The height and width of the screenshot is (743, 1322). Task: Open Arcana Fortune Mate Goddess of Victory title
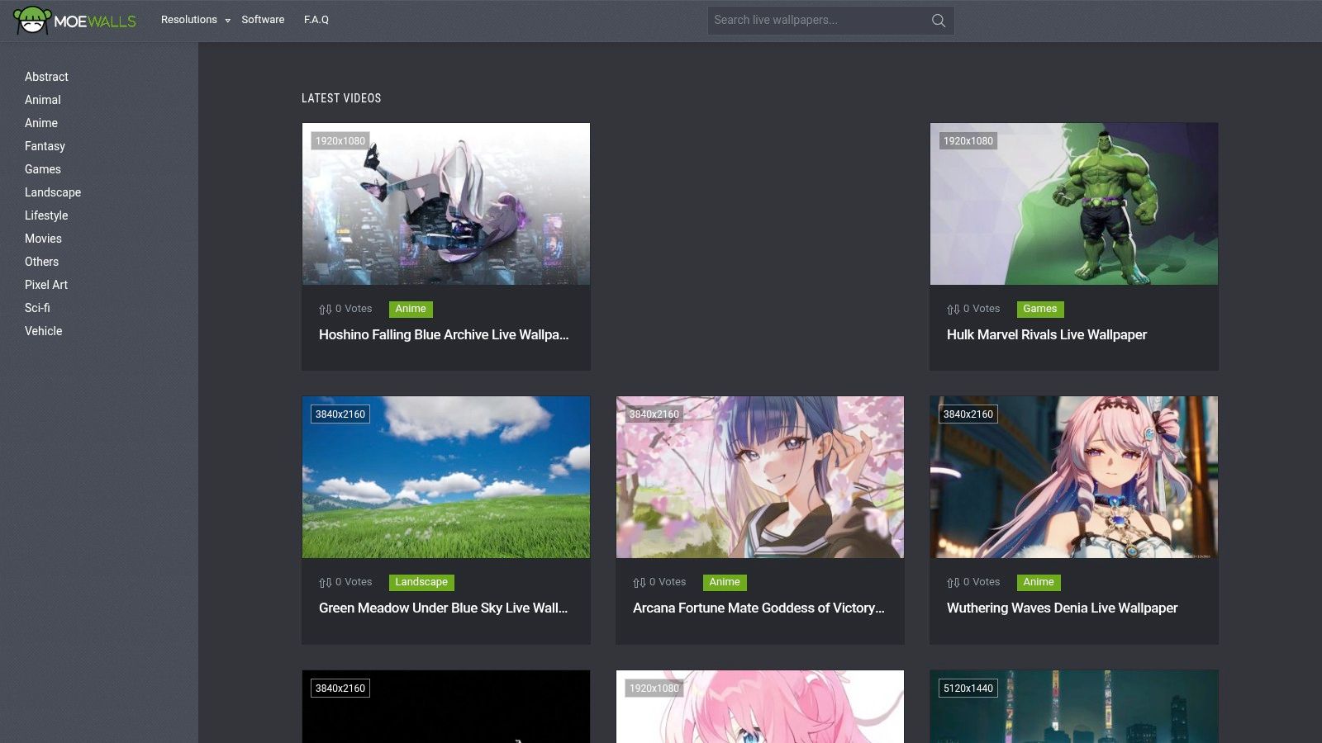coord(758,608)
